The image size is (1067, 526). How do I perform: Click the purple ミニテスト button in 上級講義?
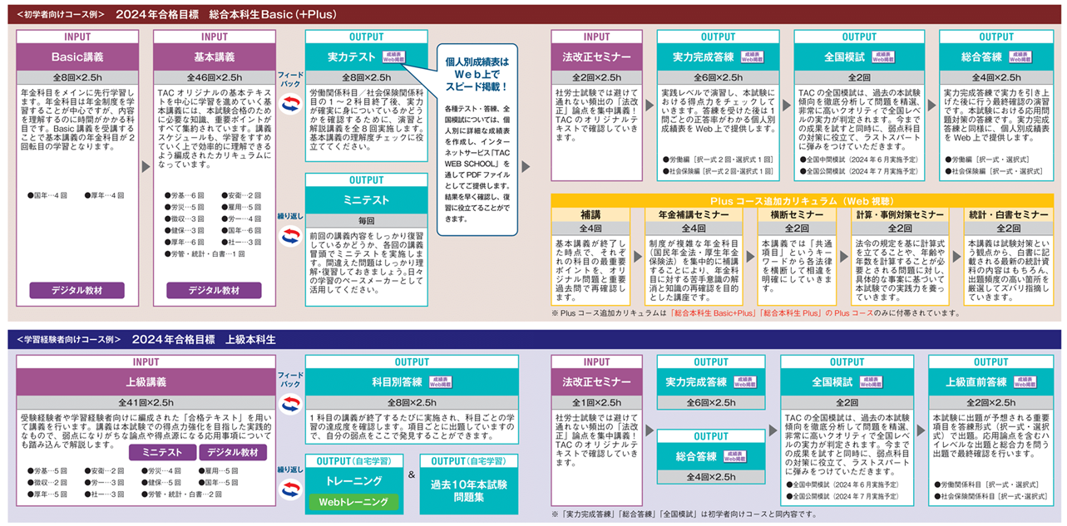(161, 453)
